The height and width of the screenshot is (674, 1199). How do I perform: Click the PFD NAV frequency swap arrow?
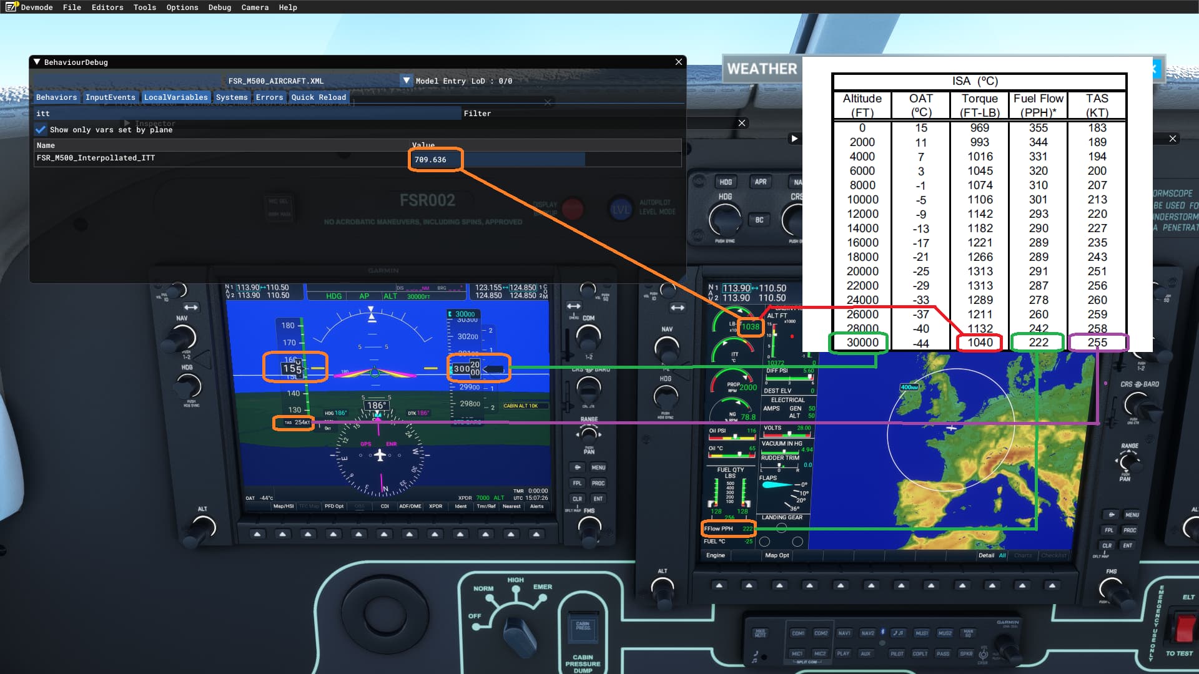click(x=190, y=307)
